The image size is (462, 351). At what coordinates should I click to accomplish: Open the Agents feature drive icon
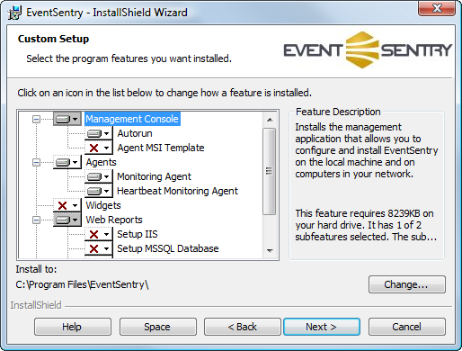67,162
